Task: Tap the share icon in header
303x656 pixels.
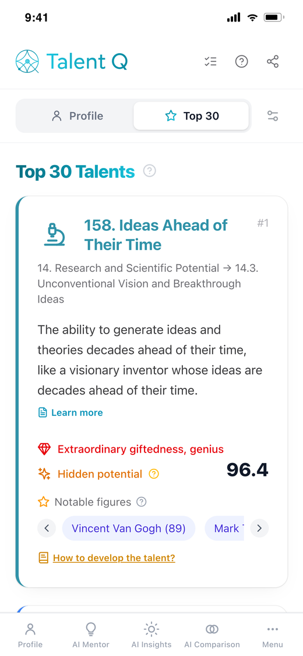Action: [273, 62]
